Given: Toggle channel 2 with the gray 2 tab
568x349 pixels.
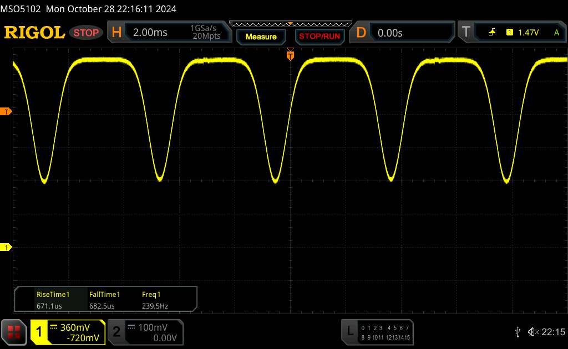Looking at the screenshot, I should 116,332.
